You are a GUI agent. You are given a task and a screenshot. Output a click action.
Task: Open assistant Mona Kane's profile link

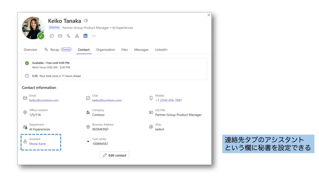(x=37, y=144)
